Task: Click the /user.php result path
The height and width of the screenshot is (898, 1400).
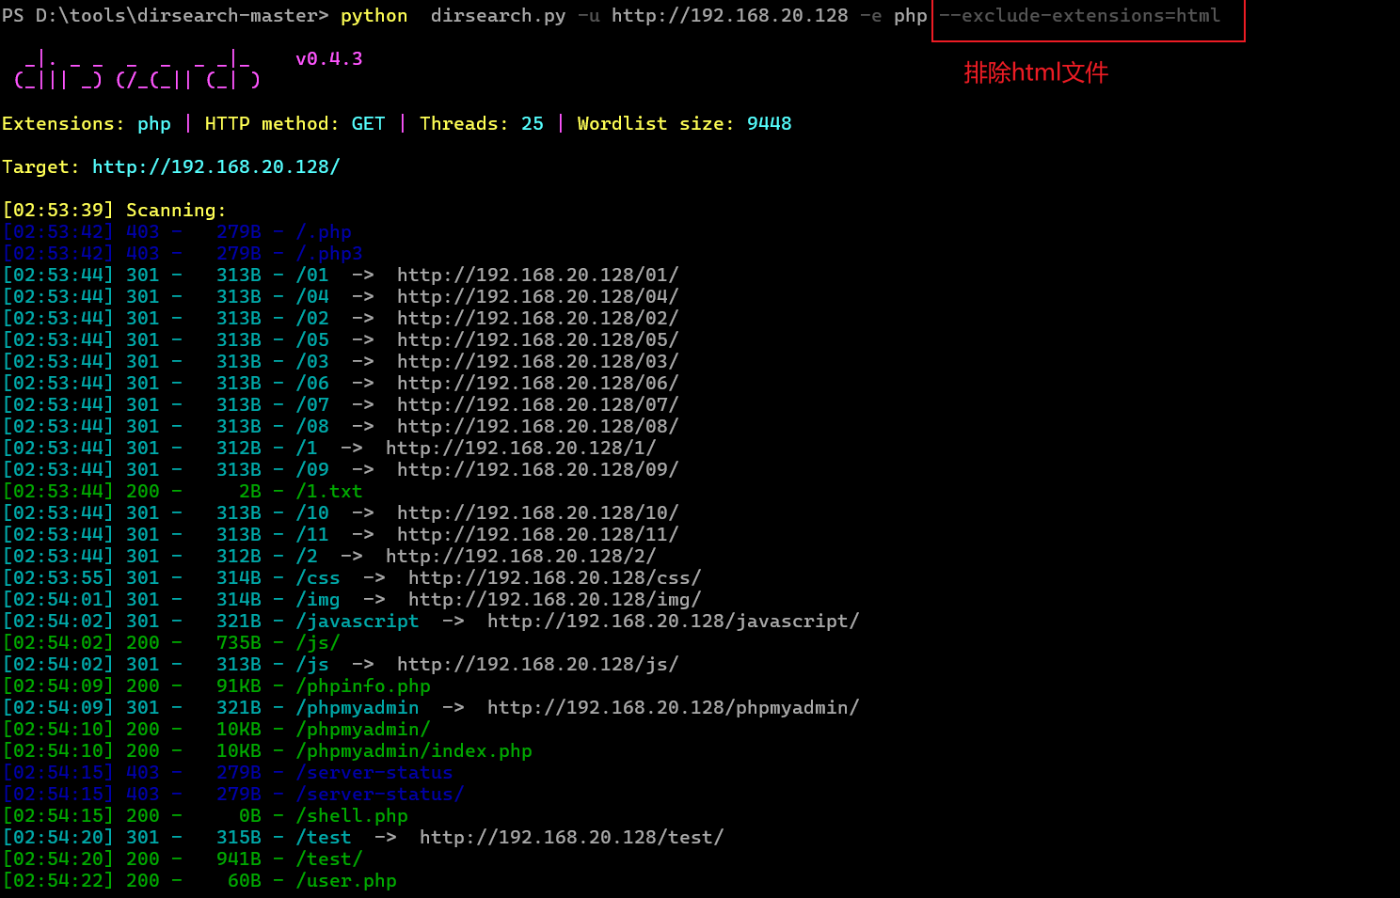Action: click(346, 881)
